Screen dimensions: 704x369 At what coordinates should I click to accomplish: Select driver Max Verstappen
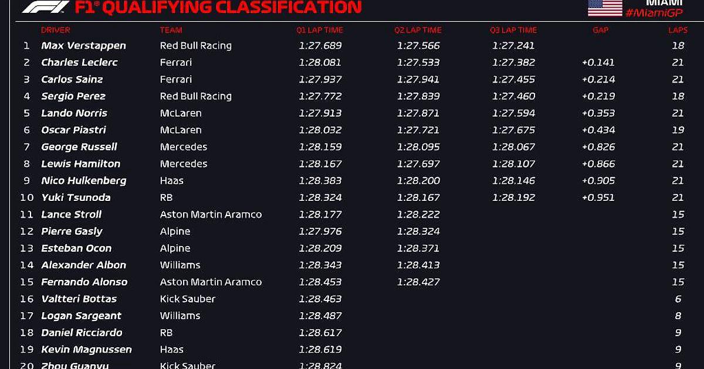pyautogui.click(x=83, y=46)
